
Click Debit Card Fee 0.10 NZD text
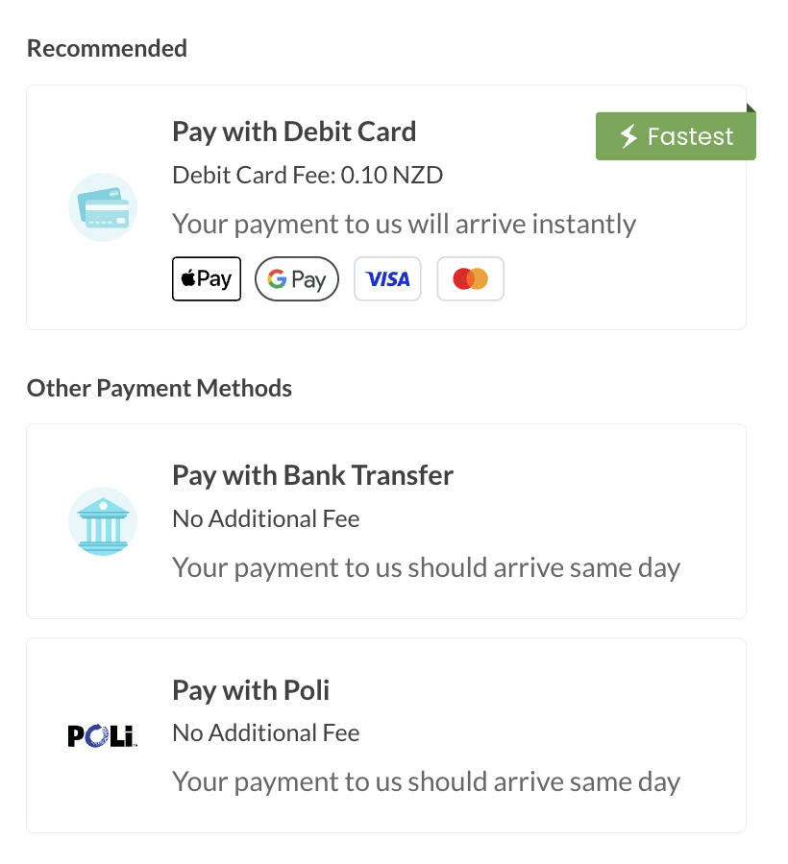(308, 176)
